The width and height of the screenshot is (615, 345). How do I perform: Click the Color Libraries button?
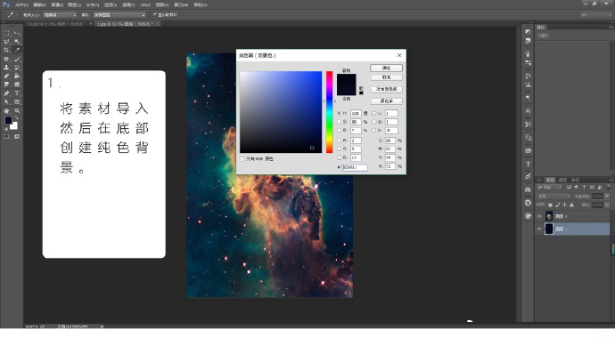click(x=386, y=101)
